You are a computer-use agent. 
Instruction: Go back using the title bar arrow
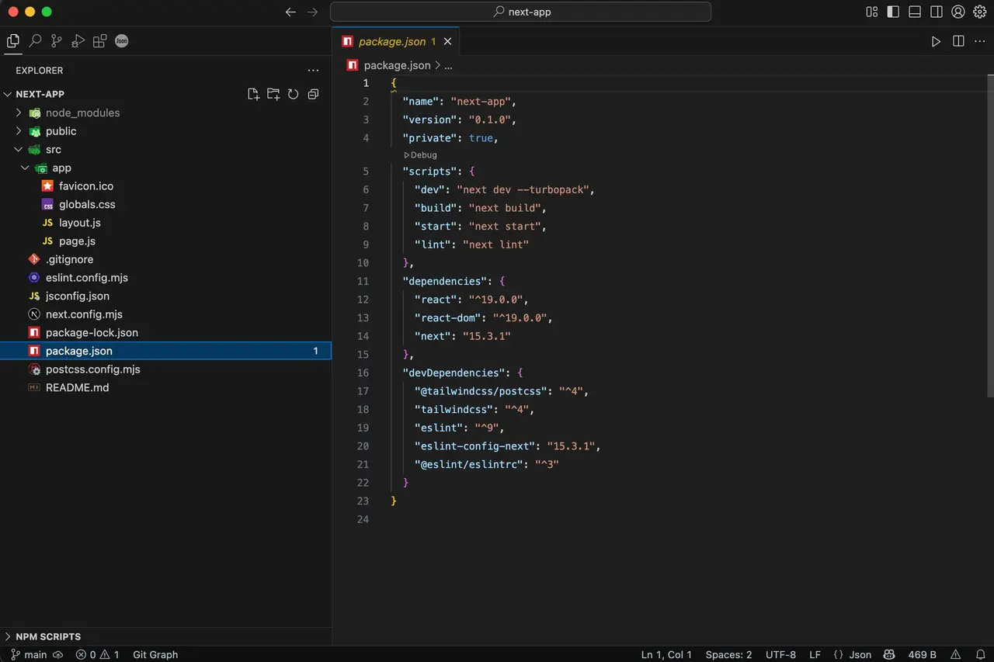(290, 12)
